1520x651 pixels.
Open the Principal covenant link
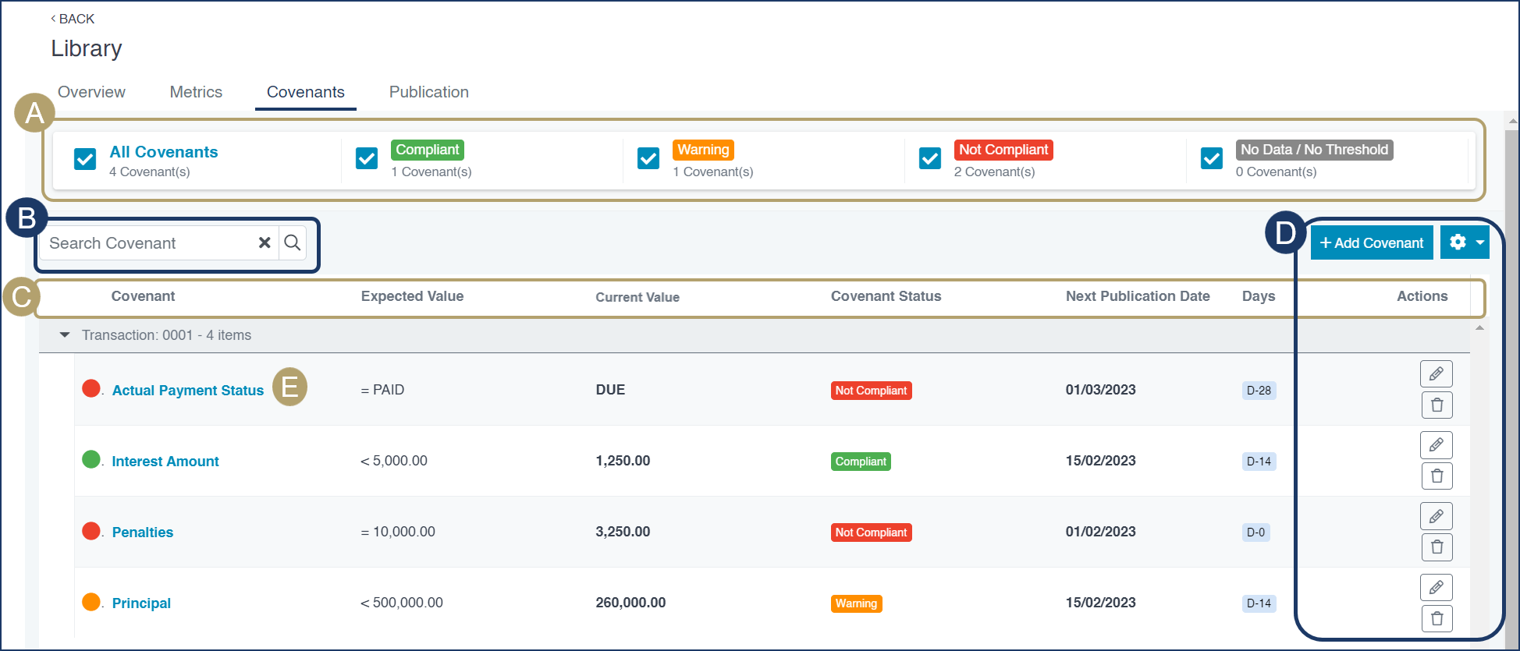click(141, 603)
